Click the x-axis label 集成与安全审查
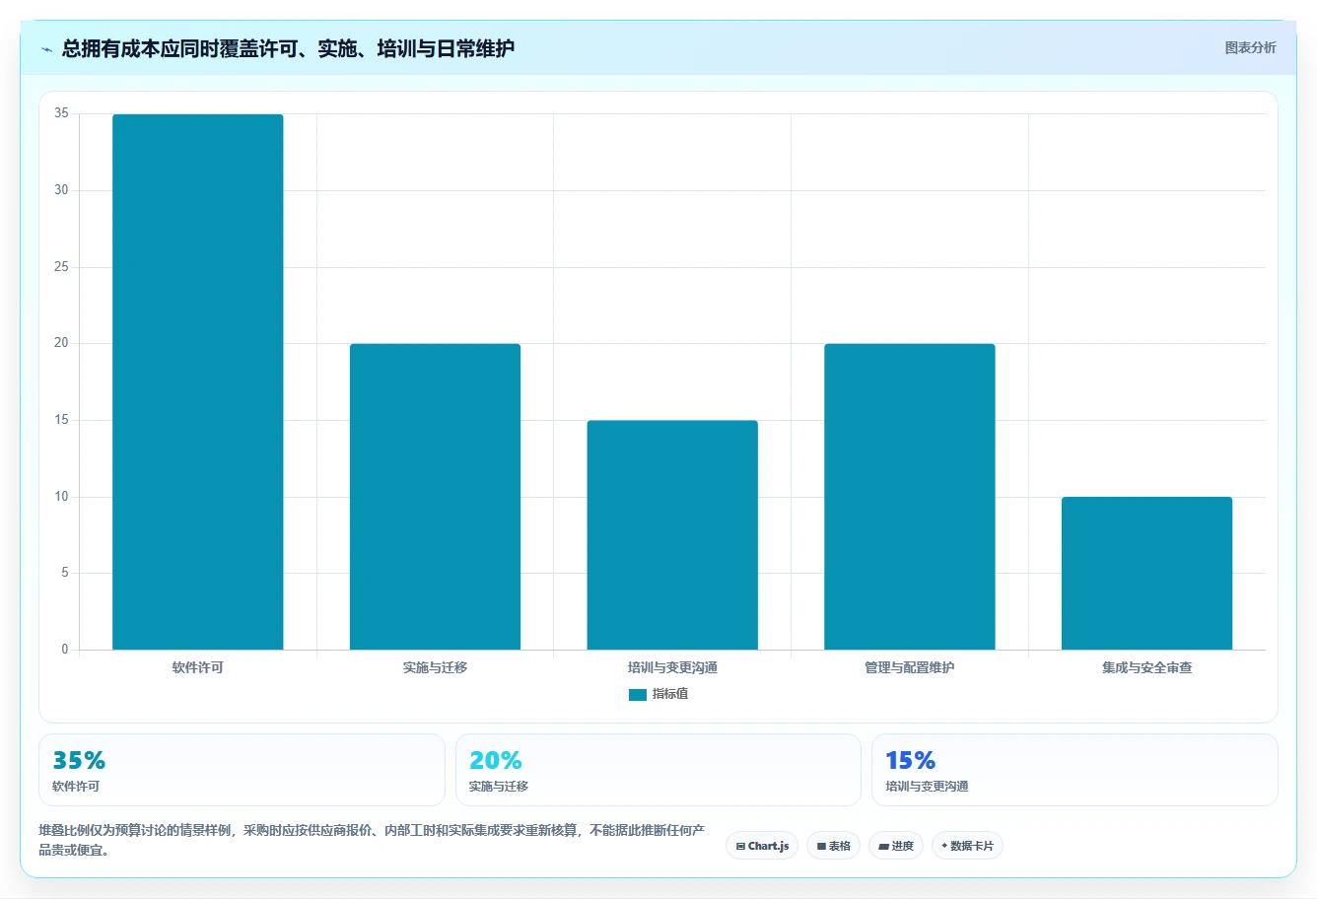This screenshot has width=1317, height=899. click(1147, 667)
